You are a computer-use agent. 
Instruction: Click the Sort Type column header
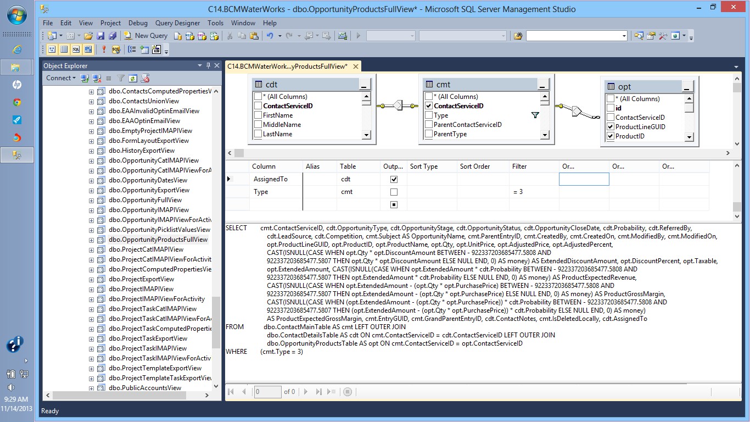432,166
